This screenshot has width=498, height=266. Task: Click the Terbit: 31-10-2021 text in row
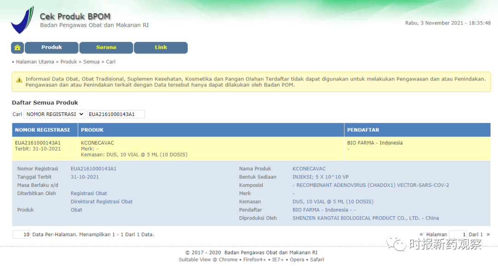click(x=38, y=149)
